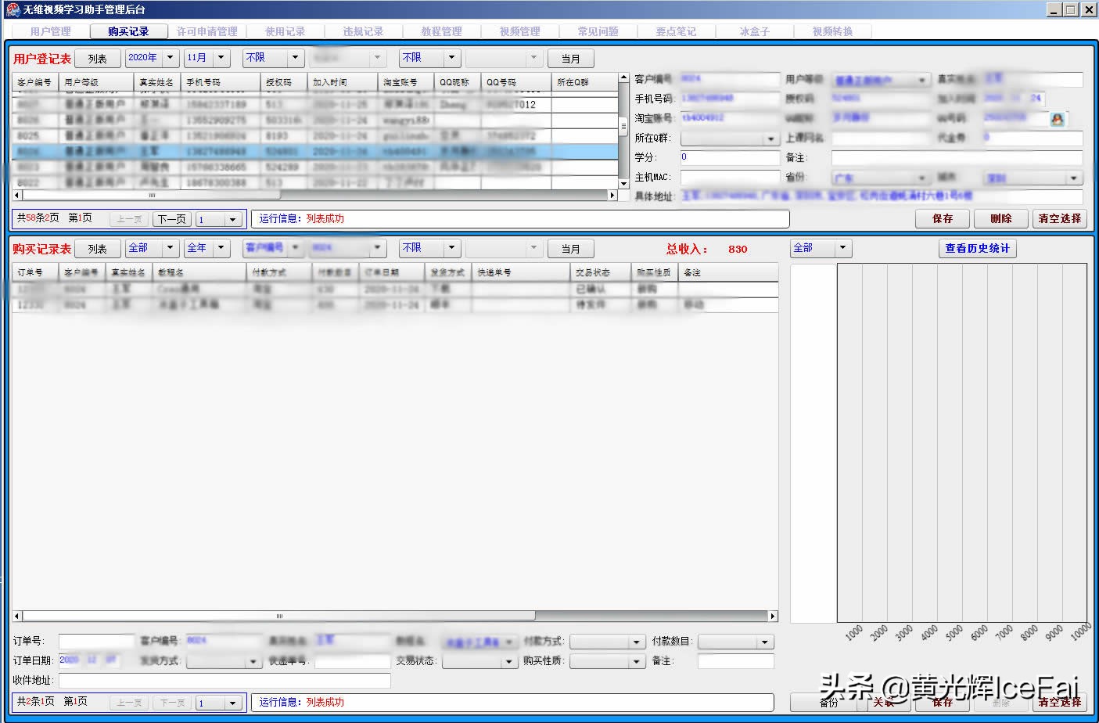Click the user table's vertical scrollbar down arrow
This screenshot has width=1099, height=723.
click(623, 184)
